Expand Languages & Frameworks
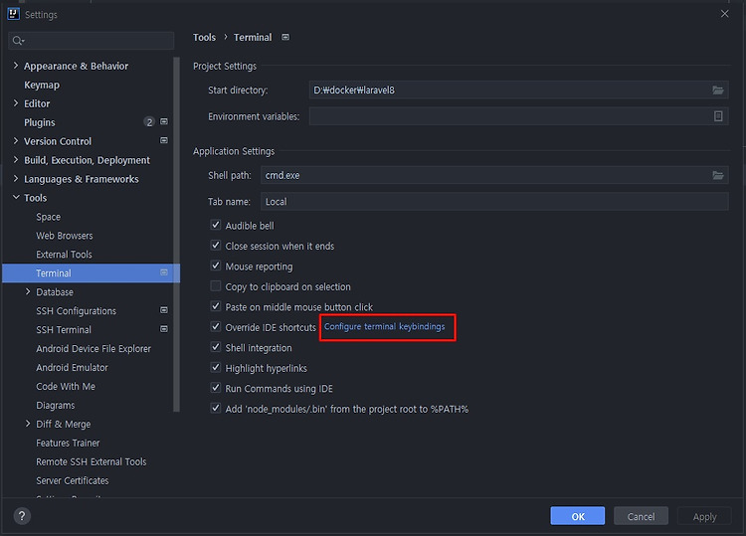 pyautogui.click(x=16, y=178)
